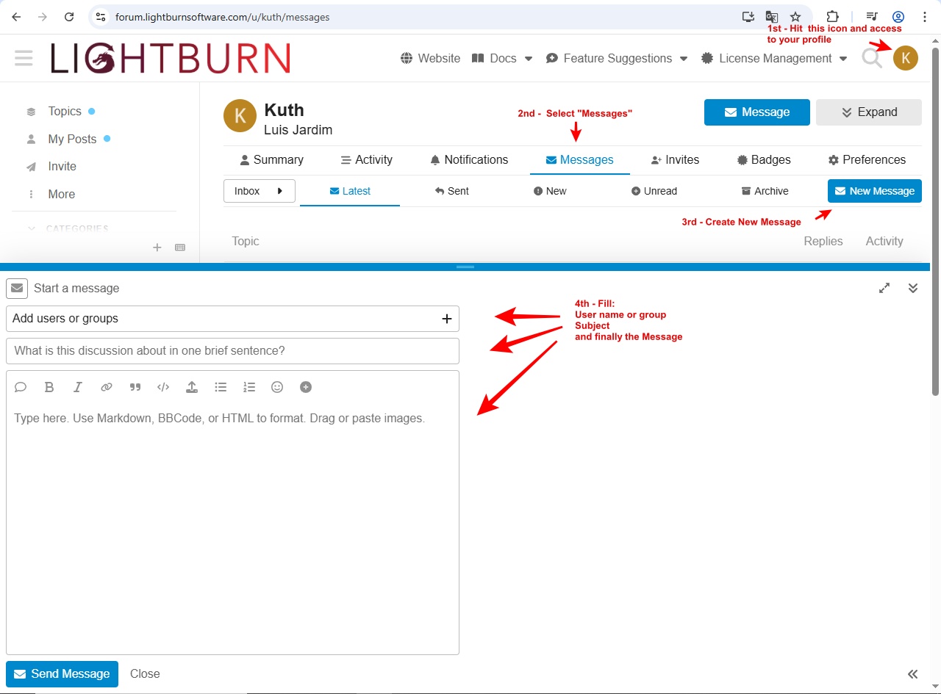Show Latest messages
This screenshot has width=941, height=694.
350,191
